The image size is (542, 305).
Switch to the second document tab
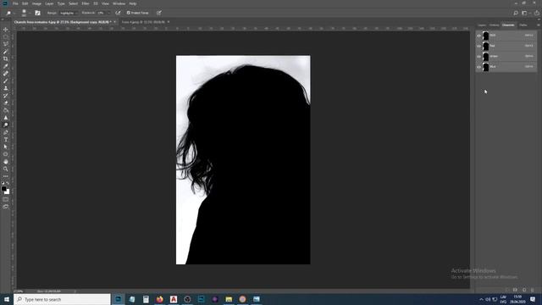143,22
